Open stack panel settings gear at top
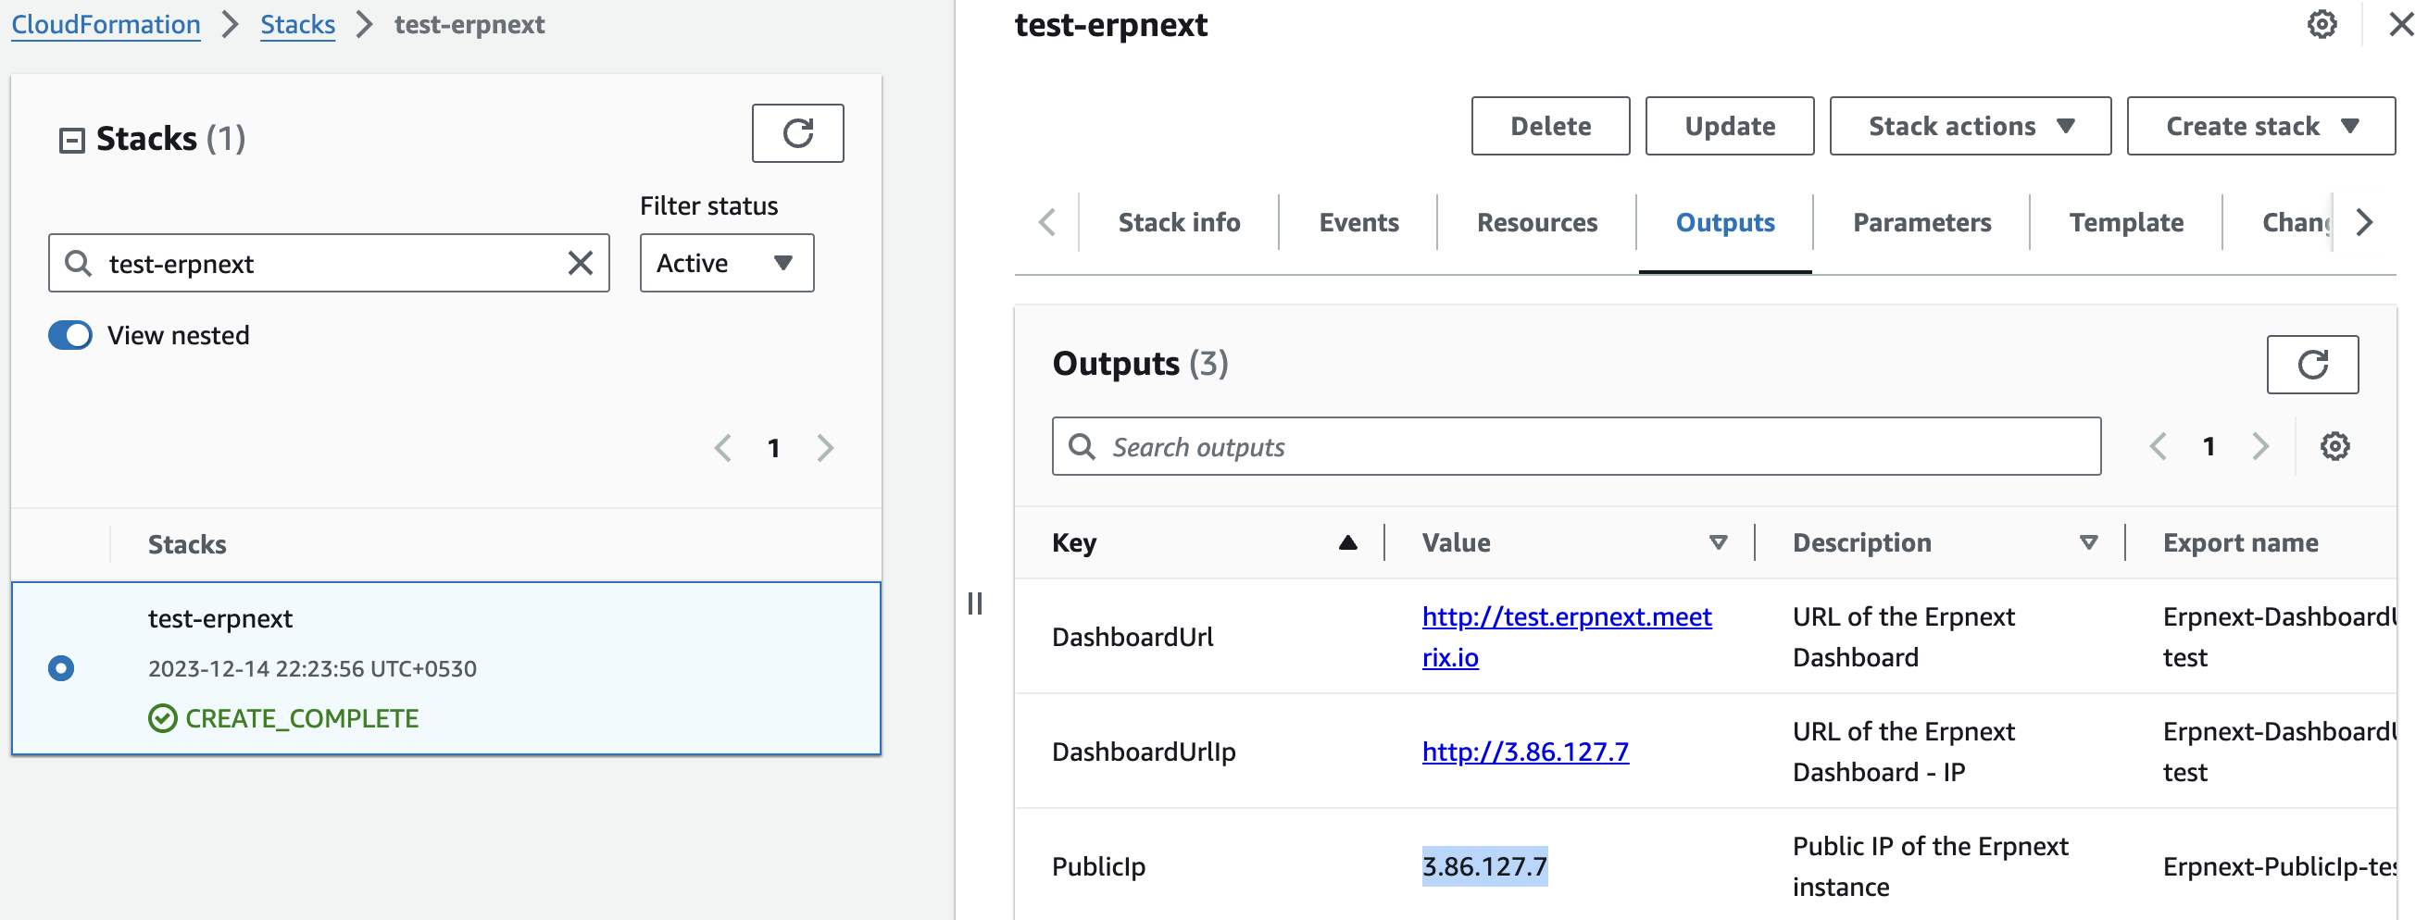 coord(2322,24)
